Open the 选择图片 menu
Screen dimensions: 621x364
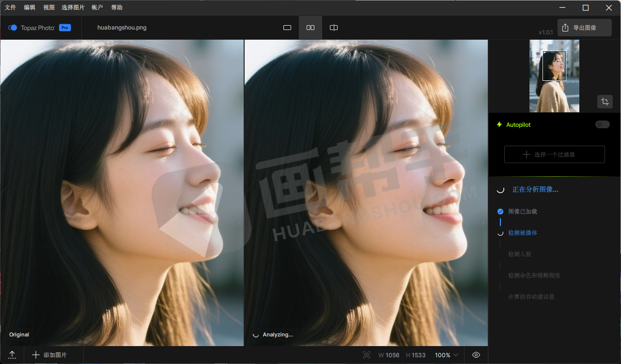(73, 7)
